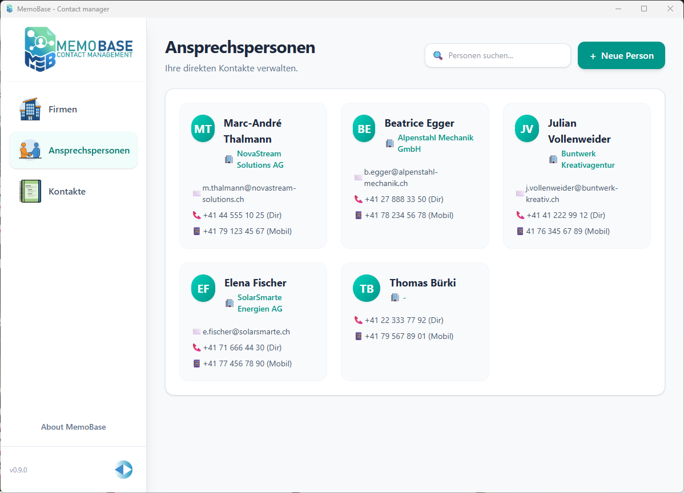Click the name Julian Vollenweider
The image size is (684, 493).
580,131
